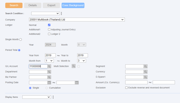Viewport: 180px width, 103px height.
Task: Open Display Items three-dot options menu
Action: 53,97
